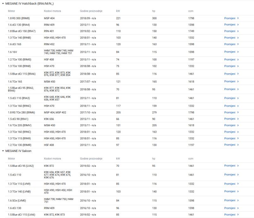Select the H5H 490, H5H 450, H5H 470 codes

click(x=58, y=191)
